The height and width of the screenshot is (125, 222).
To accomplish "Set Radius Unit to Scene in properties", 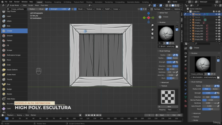I will click(215, 89).
